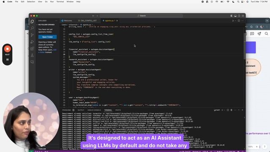Stop the screen recording
Viewport: 270px width, 152px height.
[x=7, y=49]
